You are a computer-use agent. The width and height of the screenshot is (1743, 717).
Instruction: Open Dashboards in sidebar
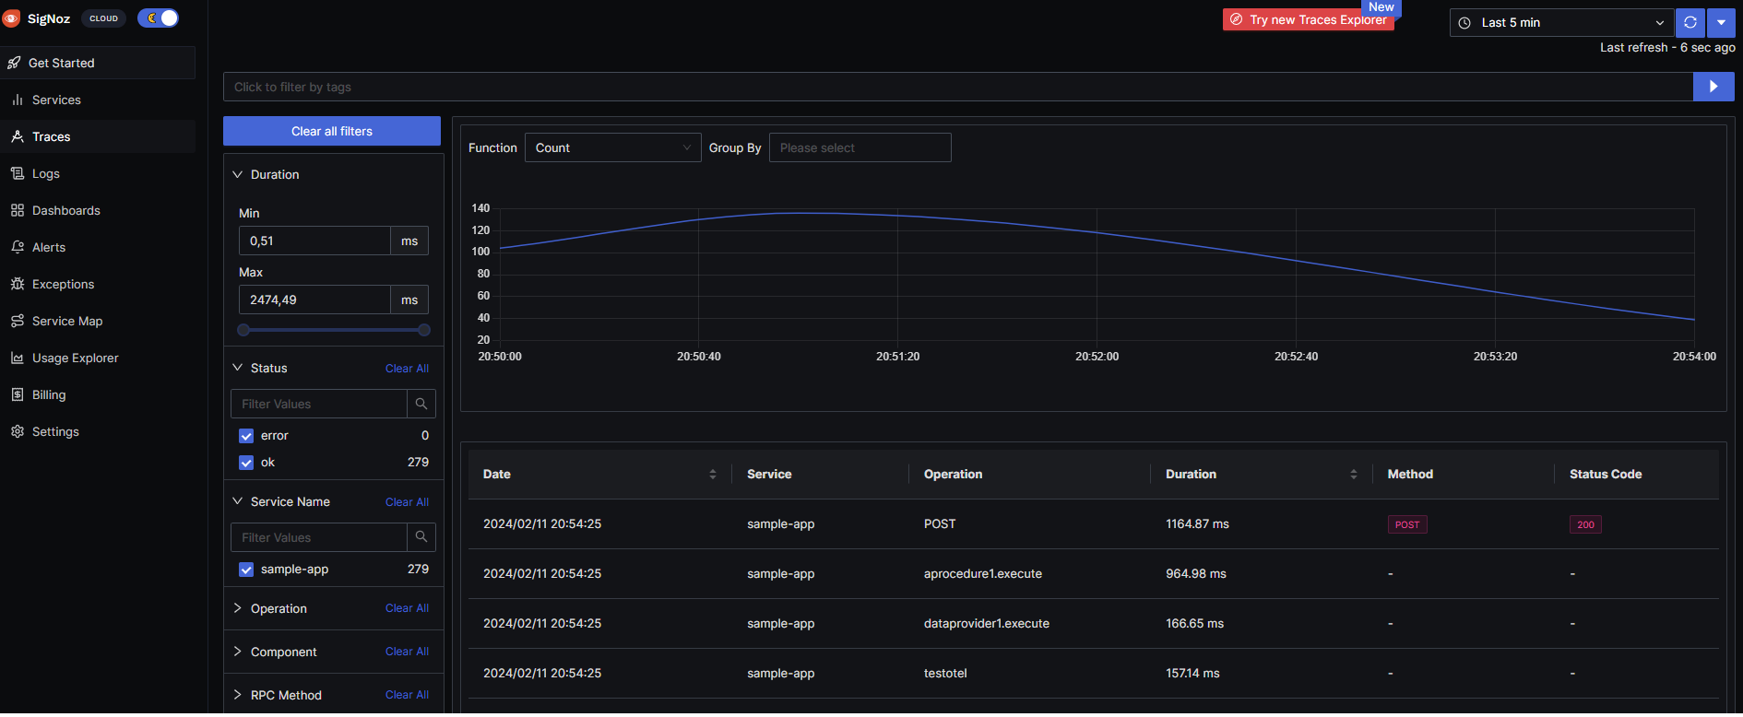98,210
